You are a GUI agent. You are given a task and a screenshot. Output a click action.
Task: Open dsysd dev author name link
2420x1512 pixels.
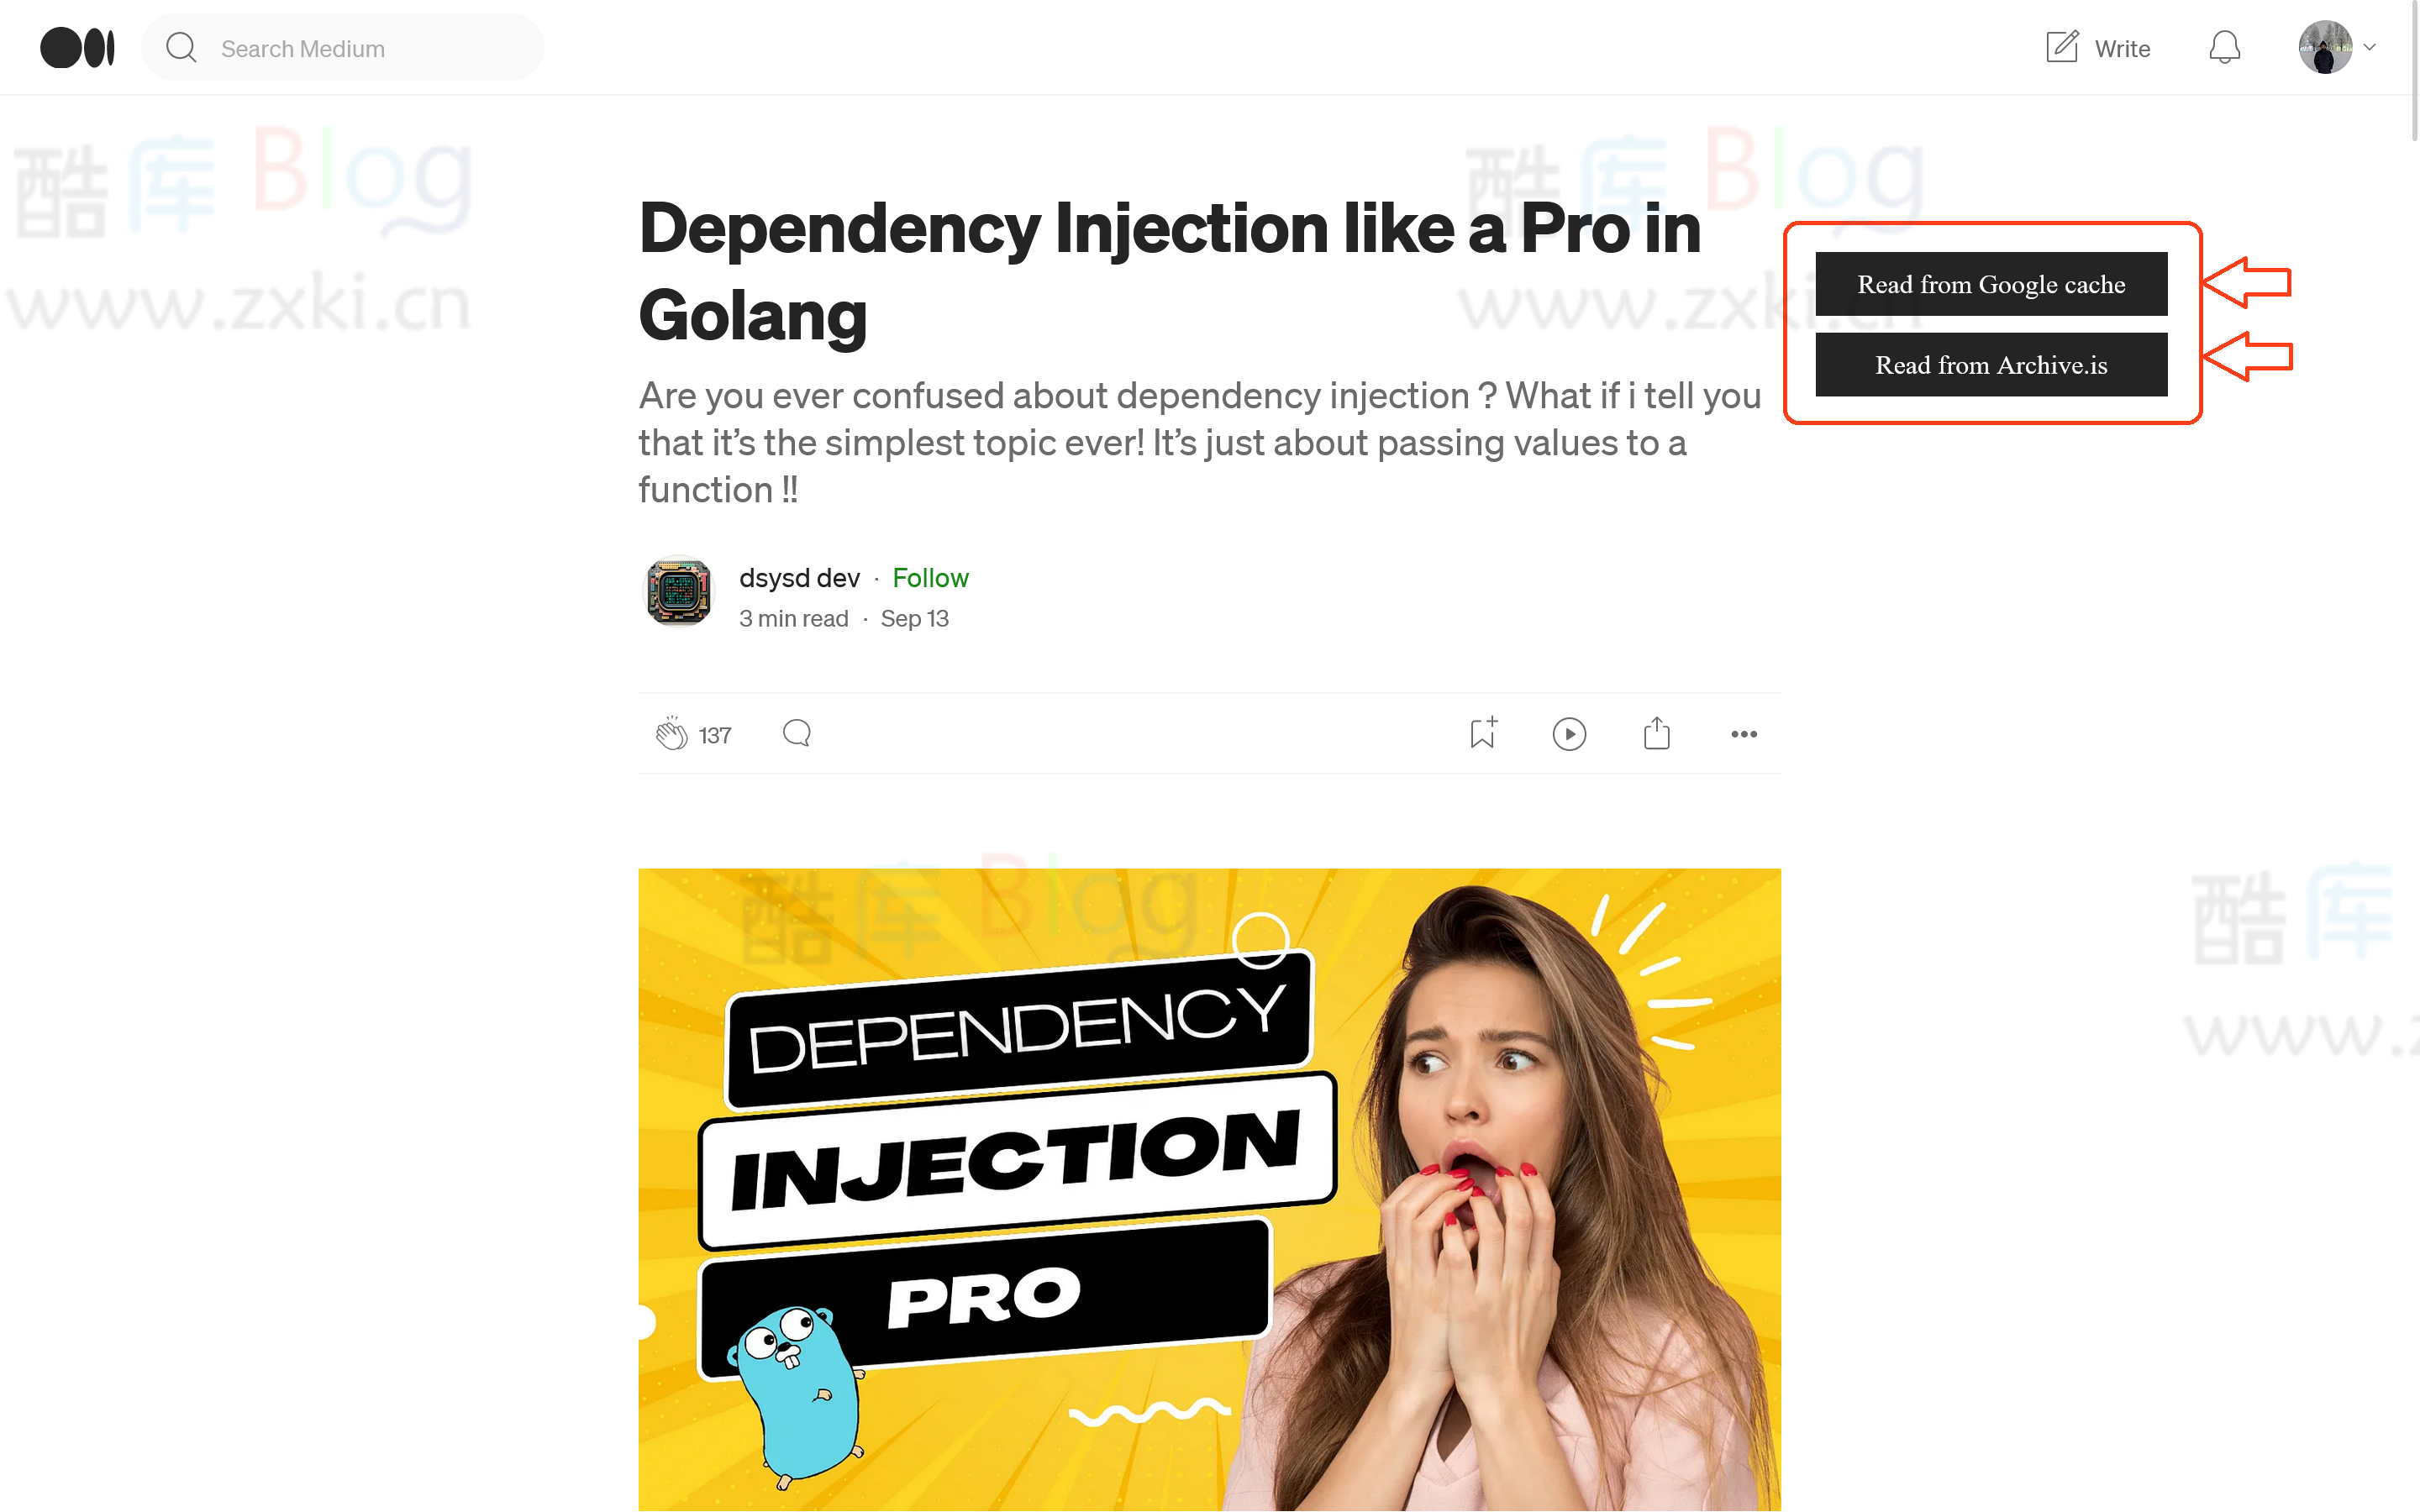799,578
